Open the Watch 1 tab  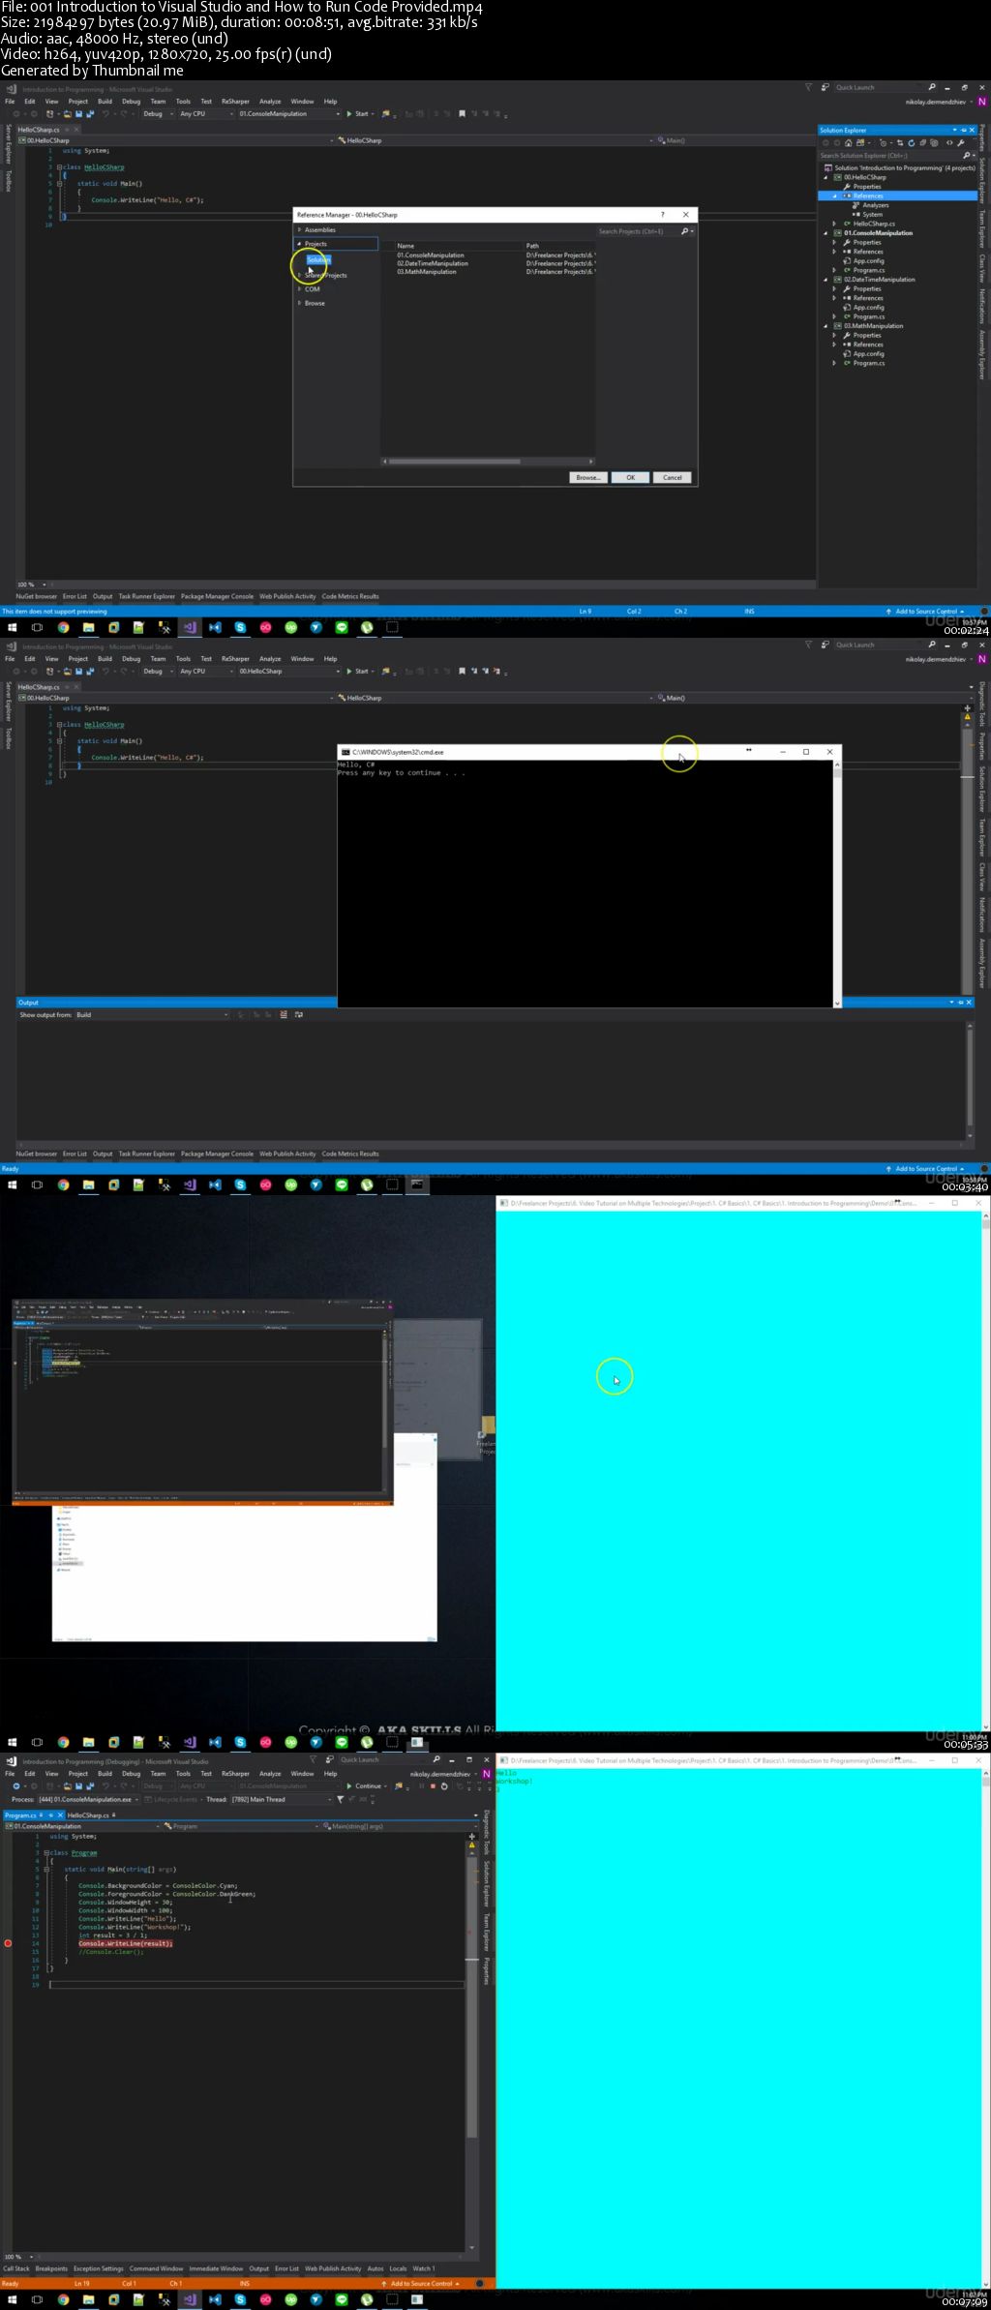(424, 2268)
